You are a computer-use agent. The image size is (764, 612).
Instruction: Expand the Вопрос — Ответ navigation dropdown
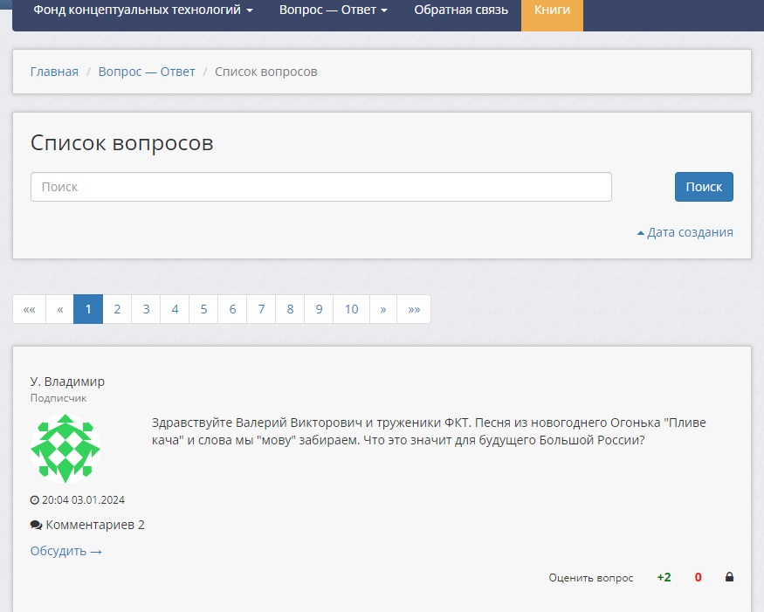(x=334, y=10)
